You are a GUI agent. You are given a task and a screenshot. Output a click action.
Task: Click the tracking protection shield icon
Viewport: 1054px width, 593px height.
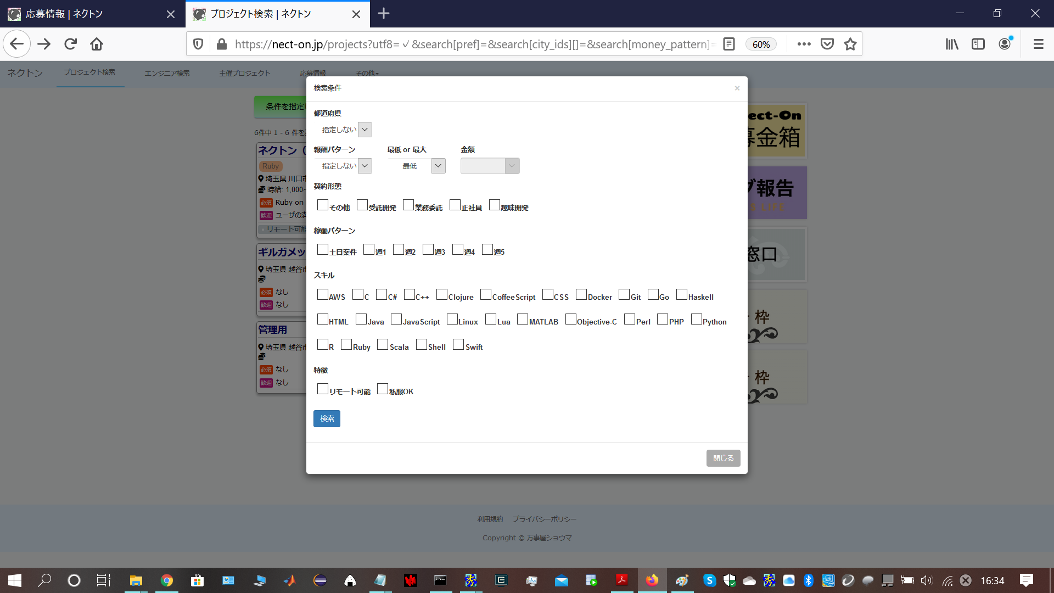[199, 44]
